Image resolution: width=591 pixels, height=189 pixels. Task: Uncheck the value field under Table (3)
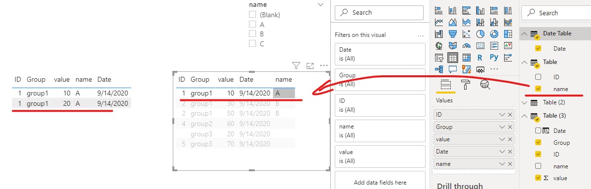(x=538, y=178)
